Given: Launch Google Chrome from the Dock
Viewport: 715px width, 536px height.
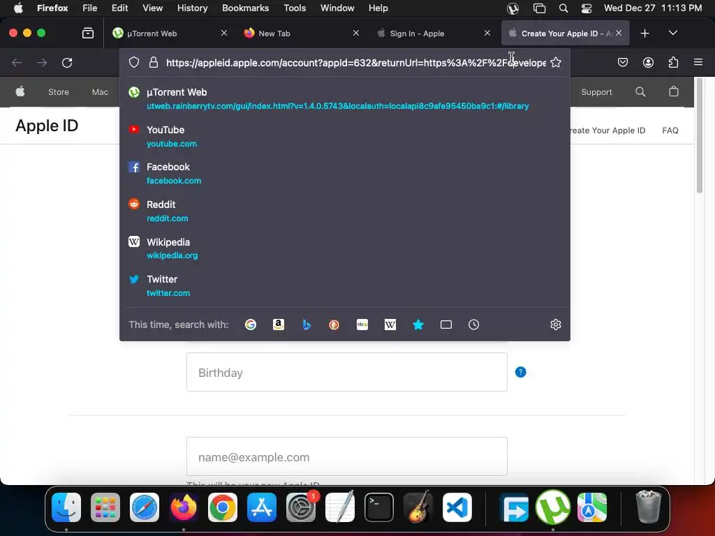Looking at the screenshot, I should (223, 507).
